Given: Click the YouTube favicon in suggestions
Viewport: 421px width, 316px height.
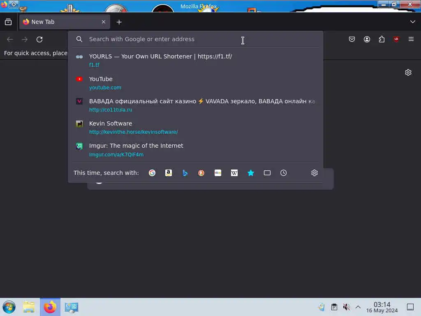Looking at the screenshot, I should point(79,79).
